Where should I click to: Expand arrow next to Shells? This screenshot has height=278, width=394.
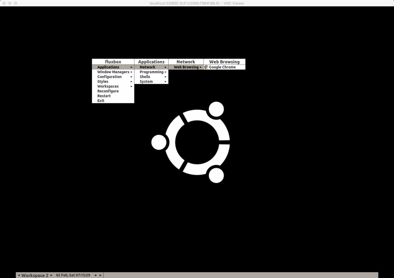click(166, 77)
